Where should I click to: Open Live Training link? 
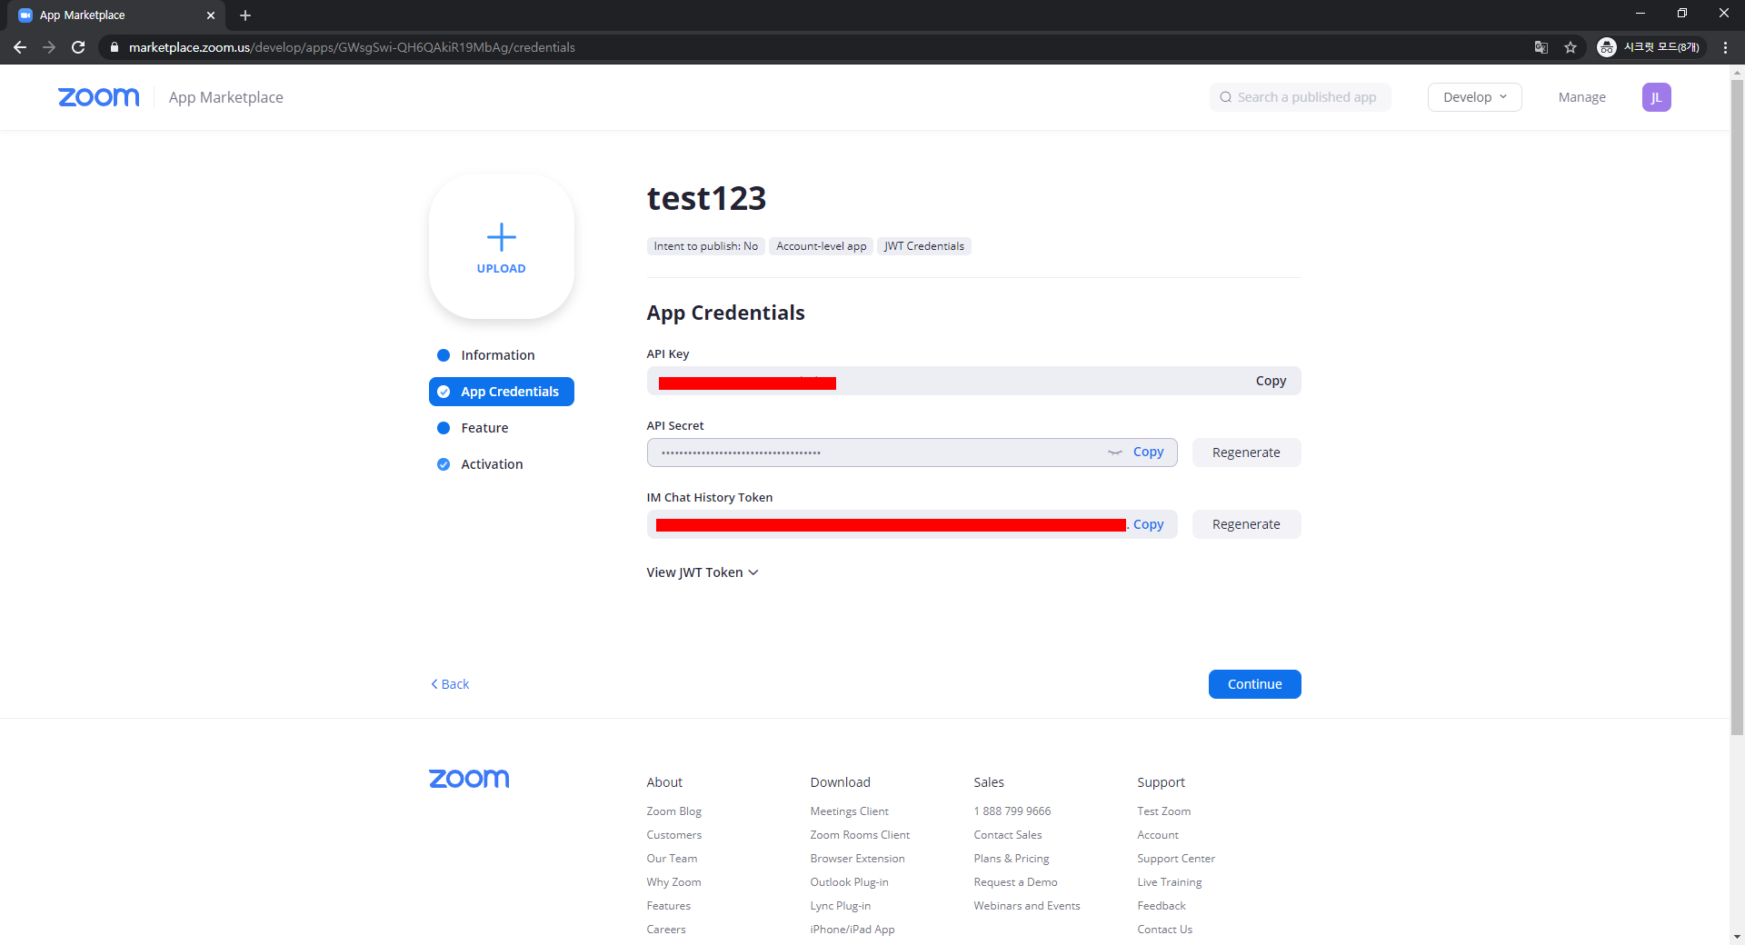pyautogui.click(x=1169, y=882)
